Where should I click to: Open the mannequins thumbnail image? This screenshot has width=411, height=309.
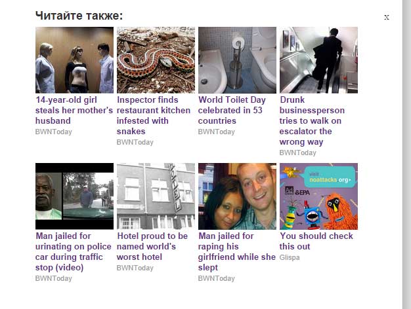(74, 60)
